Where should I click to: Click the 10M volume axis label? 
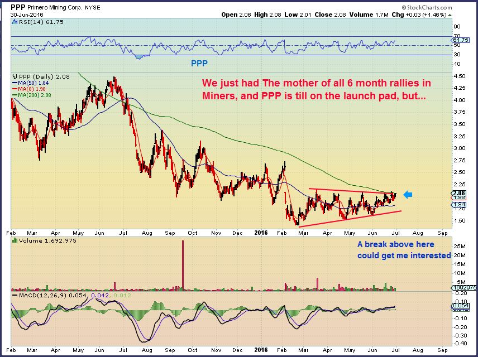point(461,273)
